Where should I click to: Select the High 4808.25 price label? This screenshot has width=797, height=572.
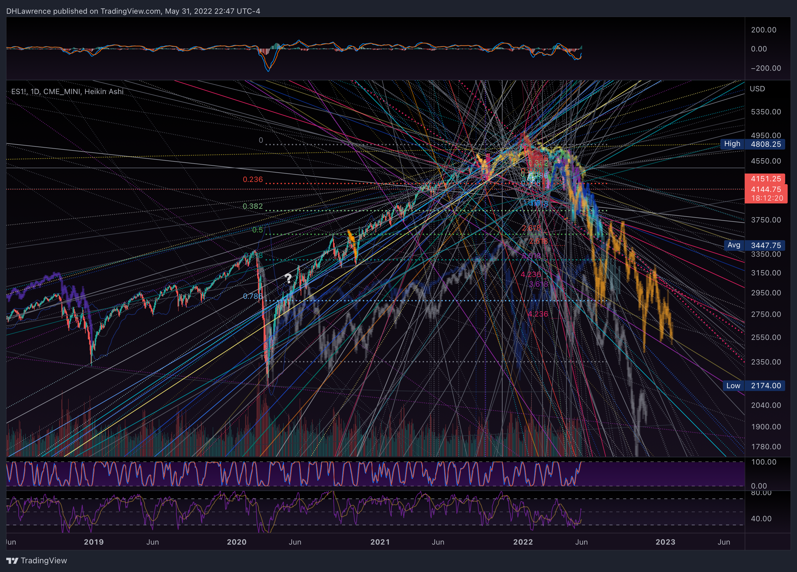[752, 144]
